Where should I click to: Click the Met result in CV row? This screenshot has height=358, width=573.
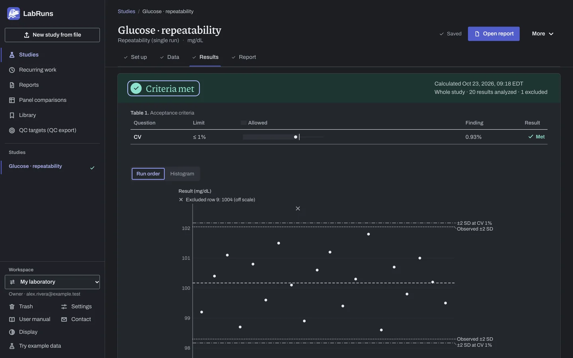point(536,137)
